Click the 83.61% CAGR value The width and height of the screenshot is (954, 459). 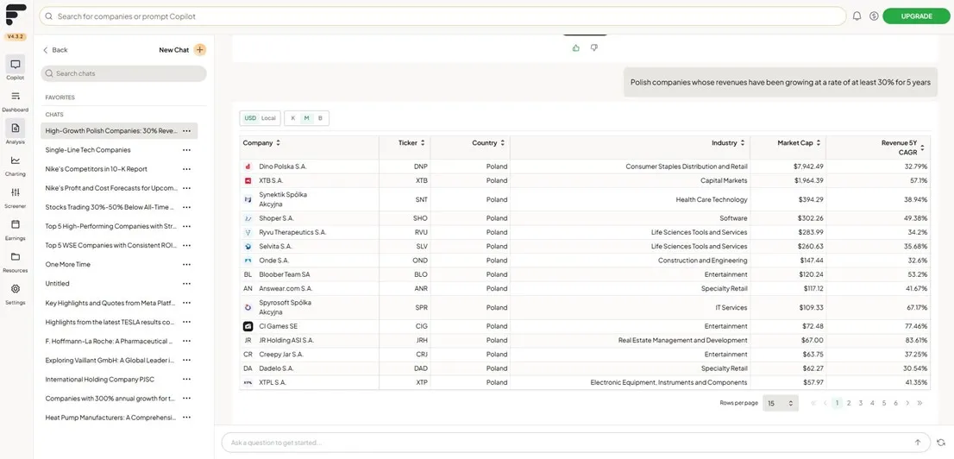[916, 340]
